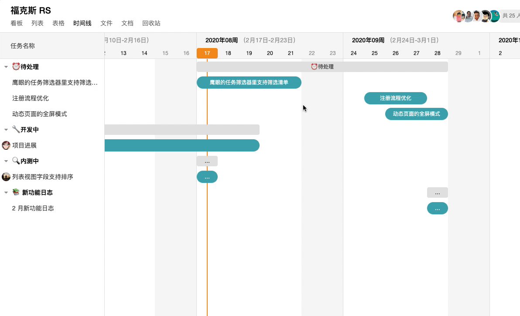Click the highlighted date 17 today marker
520x316 pixels.
click(x=207, y=53)
